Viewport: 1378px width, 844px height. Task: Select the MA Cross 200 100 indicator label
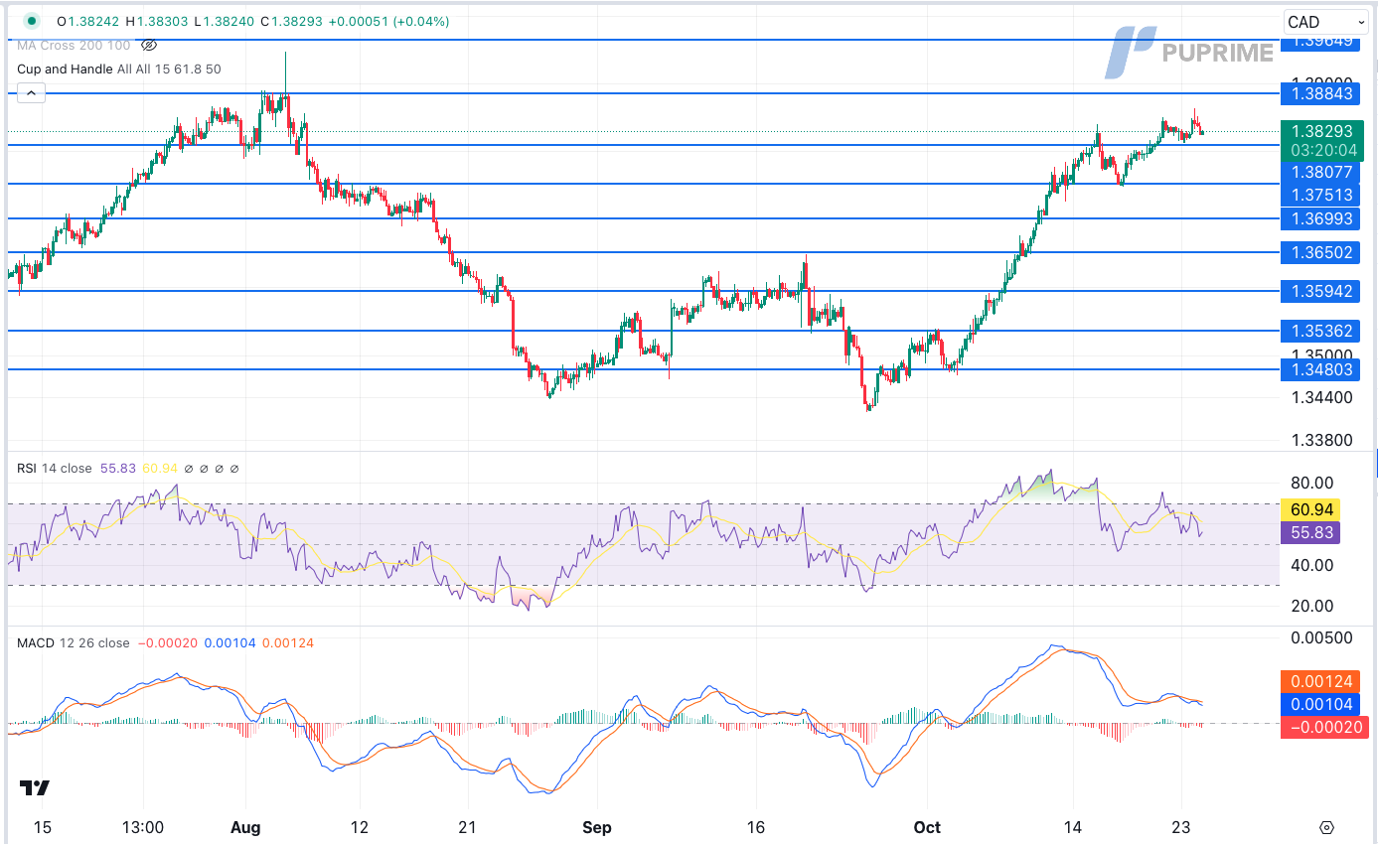tap(74, 45)
